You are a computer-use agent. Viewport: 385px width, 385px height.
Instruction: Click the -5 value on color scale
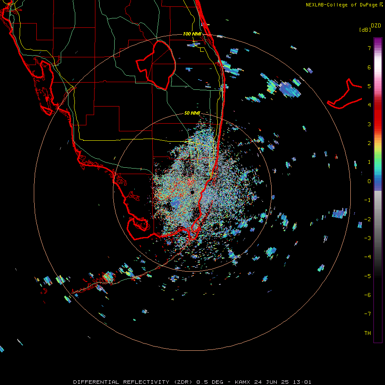point(367,276)
